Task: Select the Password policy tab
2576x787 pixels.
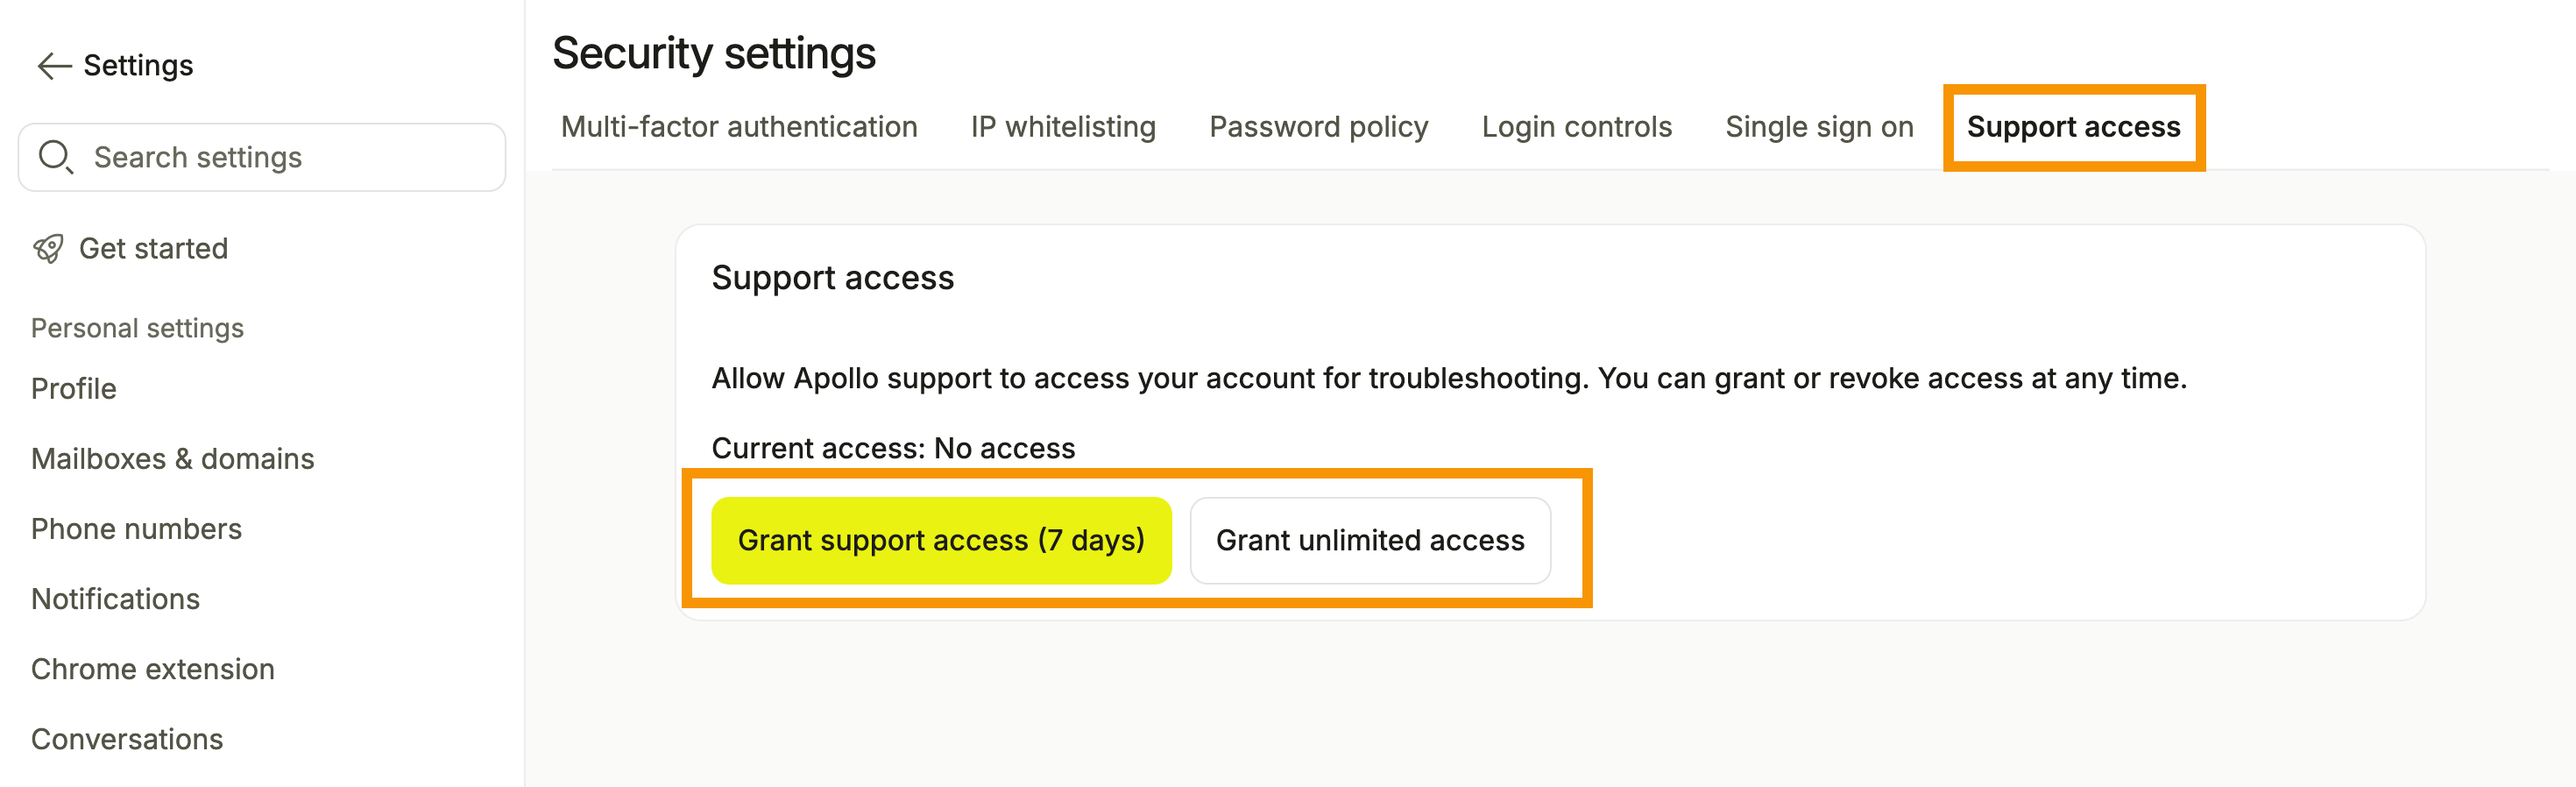Action: coord(1319,127)
